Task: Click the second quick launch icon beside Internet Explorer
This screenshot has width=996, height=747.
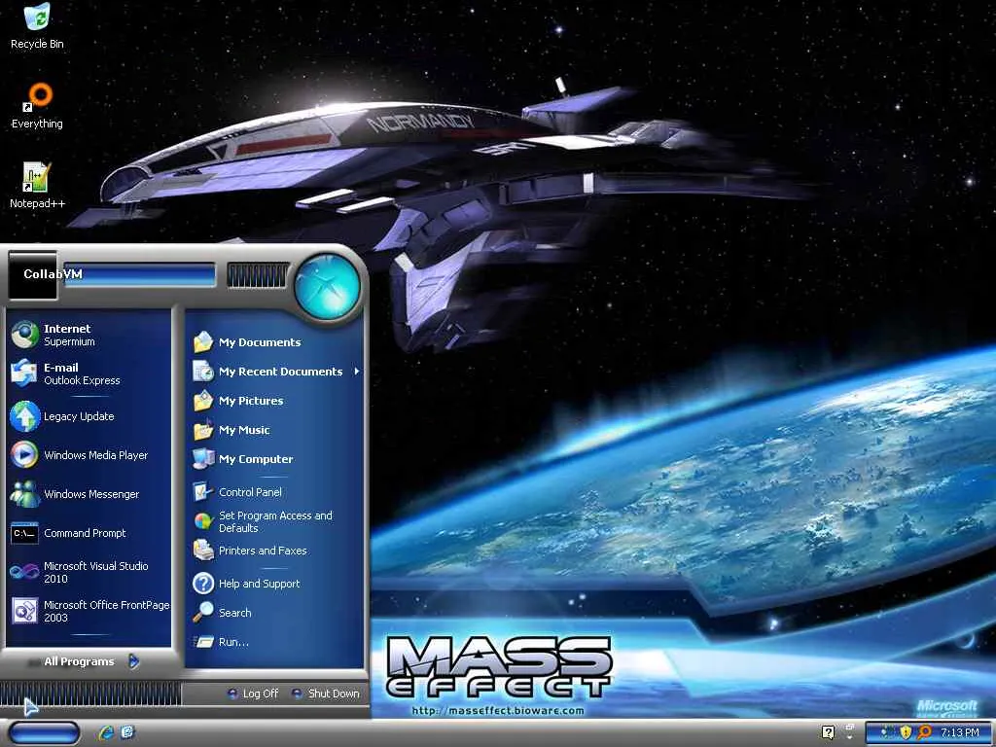Action: point(127,732)
